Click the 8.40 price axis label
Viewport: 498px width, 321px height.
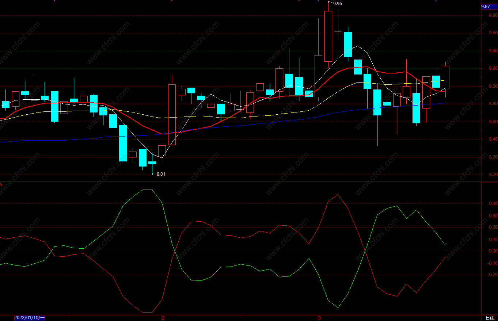pos(493,140)
